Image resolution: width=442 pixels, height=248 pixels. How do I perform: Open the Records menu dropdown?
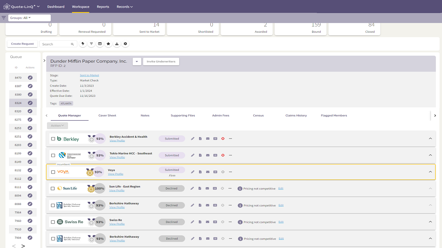pyautogui.click(x=125, y=7)
